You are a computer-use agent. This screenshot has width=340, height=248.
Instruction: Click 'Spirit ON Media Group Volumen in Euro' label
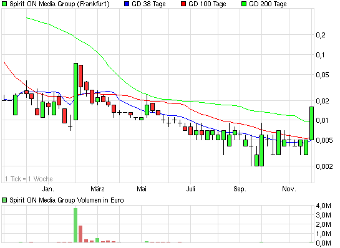click(x=67, y=200)
